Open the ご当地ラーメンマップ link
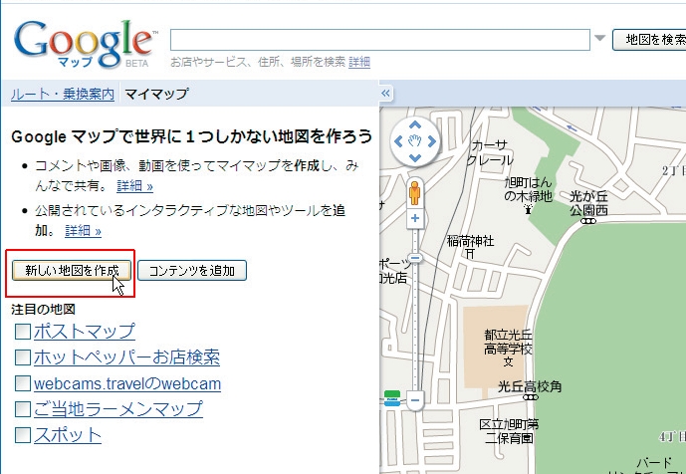This screenshot has width=686, height=474. tap(118, 409)
